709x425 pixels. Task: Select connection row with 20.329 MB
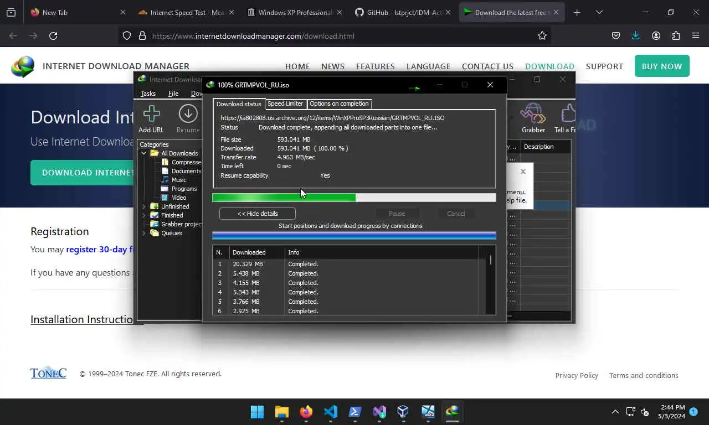pos(347,264)
